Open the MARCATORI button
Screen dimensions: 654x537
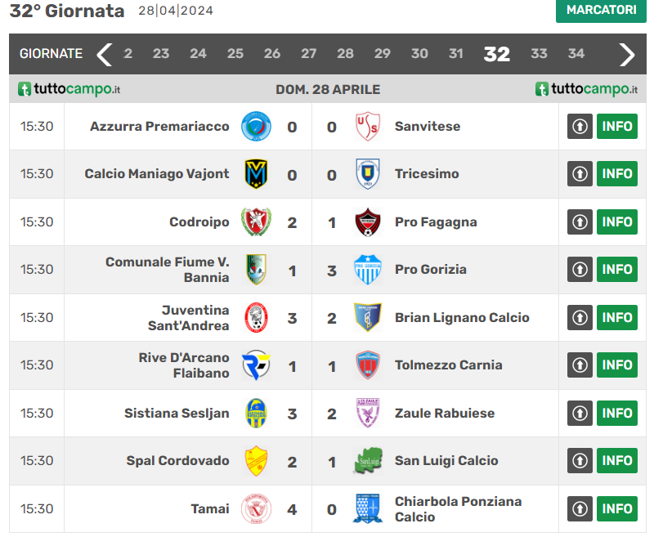(x=601, y=10)
